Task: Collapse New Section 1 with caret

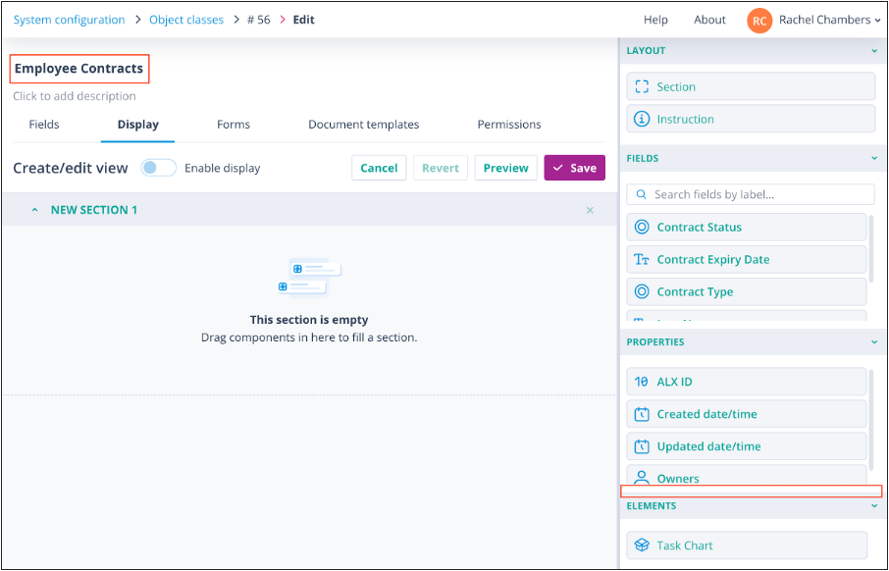Action: pos(35,210)
